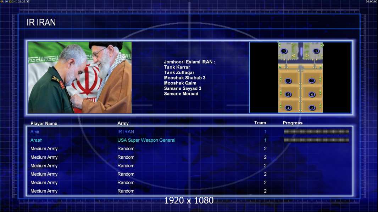The width and height of the screenshot is (378, 212).
Task: Click Amir's loading progress bar
Action: 316,131
